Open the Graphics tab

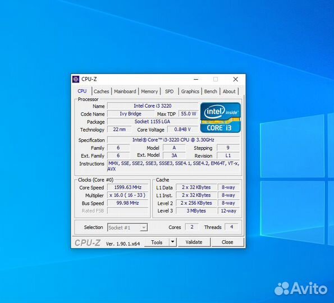(x=190, y=91)
